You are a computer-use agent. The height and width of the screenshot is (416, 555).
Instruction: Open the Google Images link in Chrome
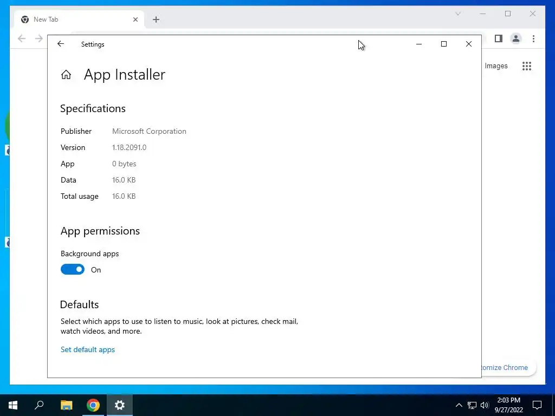point(496,66)
